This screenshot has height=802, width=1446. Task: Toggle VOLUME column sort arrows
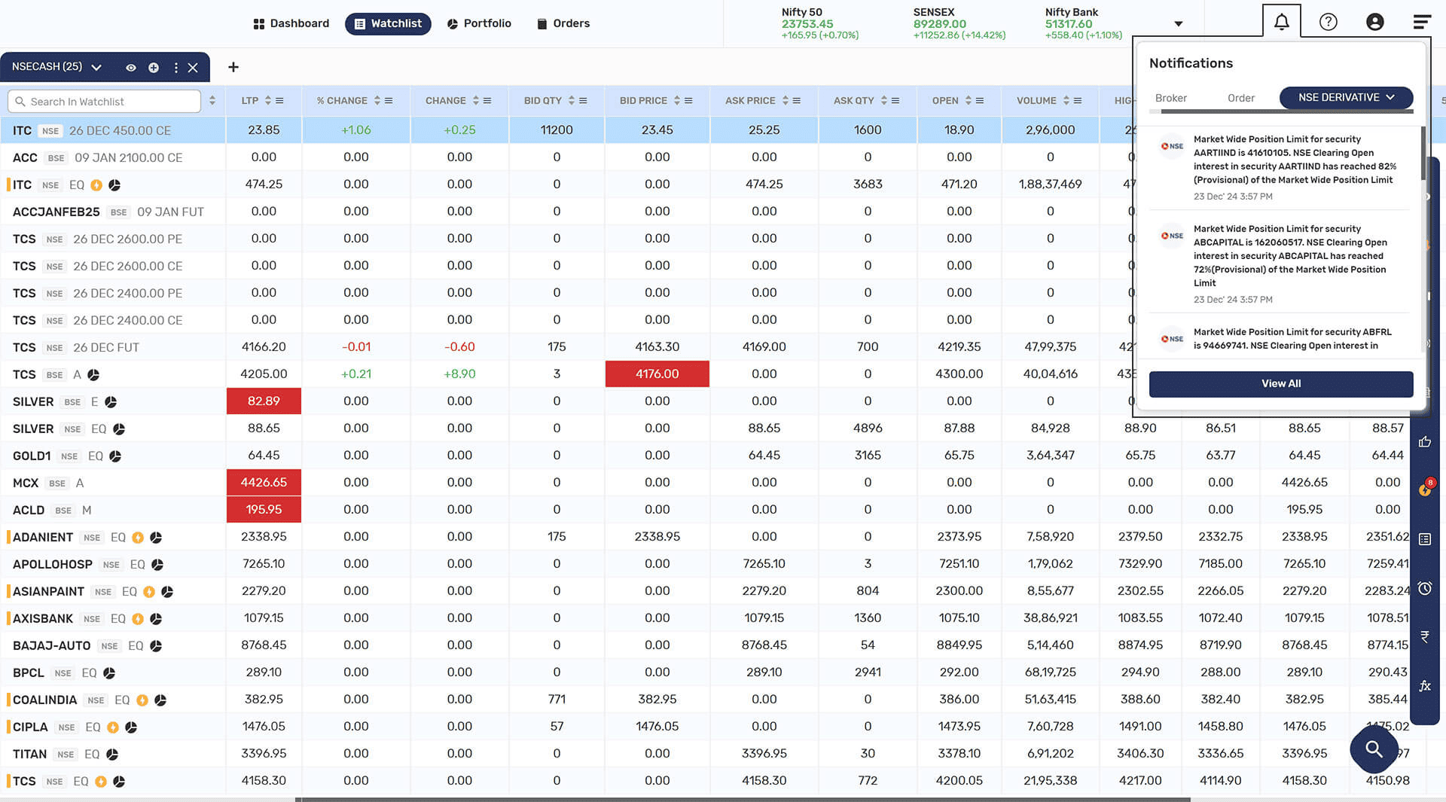(x=1066, y=100)
